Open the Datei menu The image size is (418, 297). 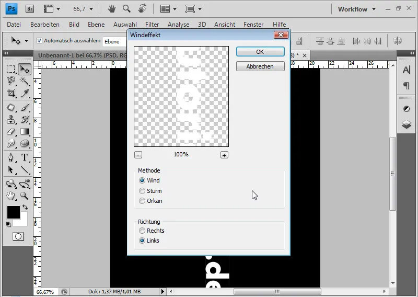(14, 24)
